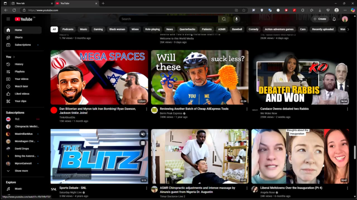This screenshot has width=357, height=200.
Task: Go to Home in the sidebar
Action: (x=23, y=30)
